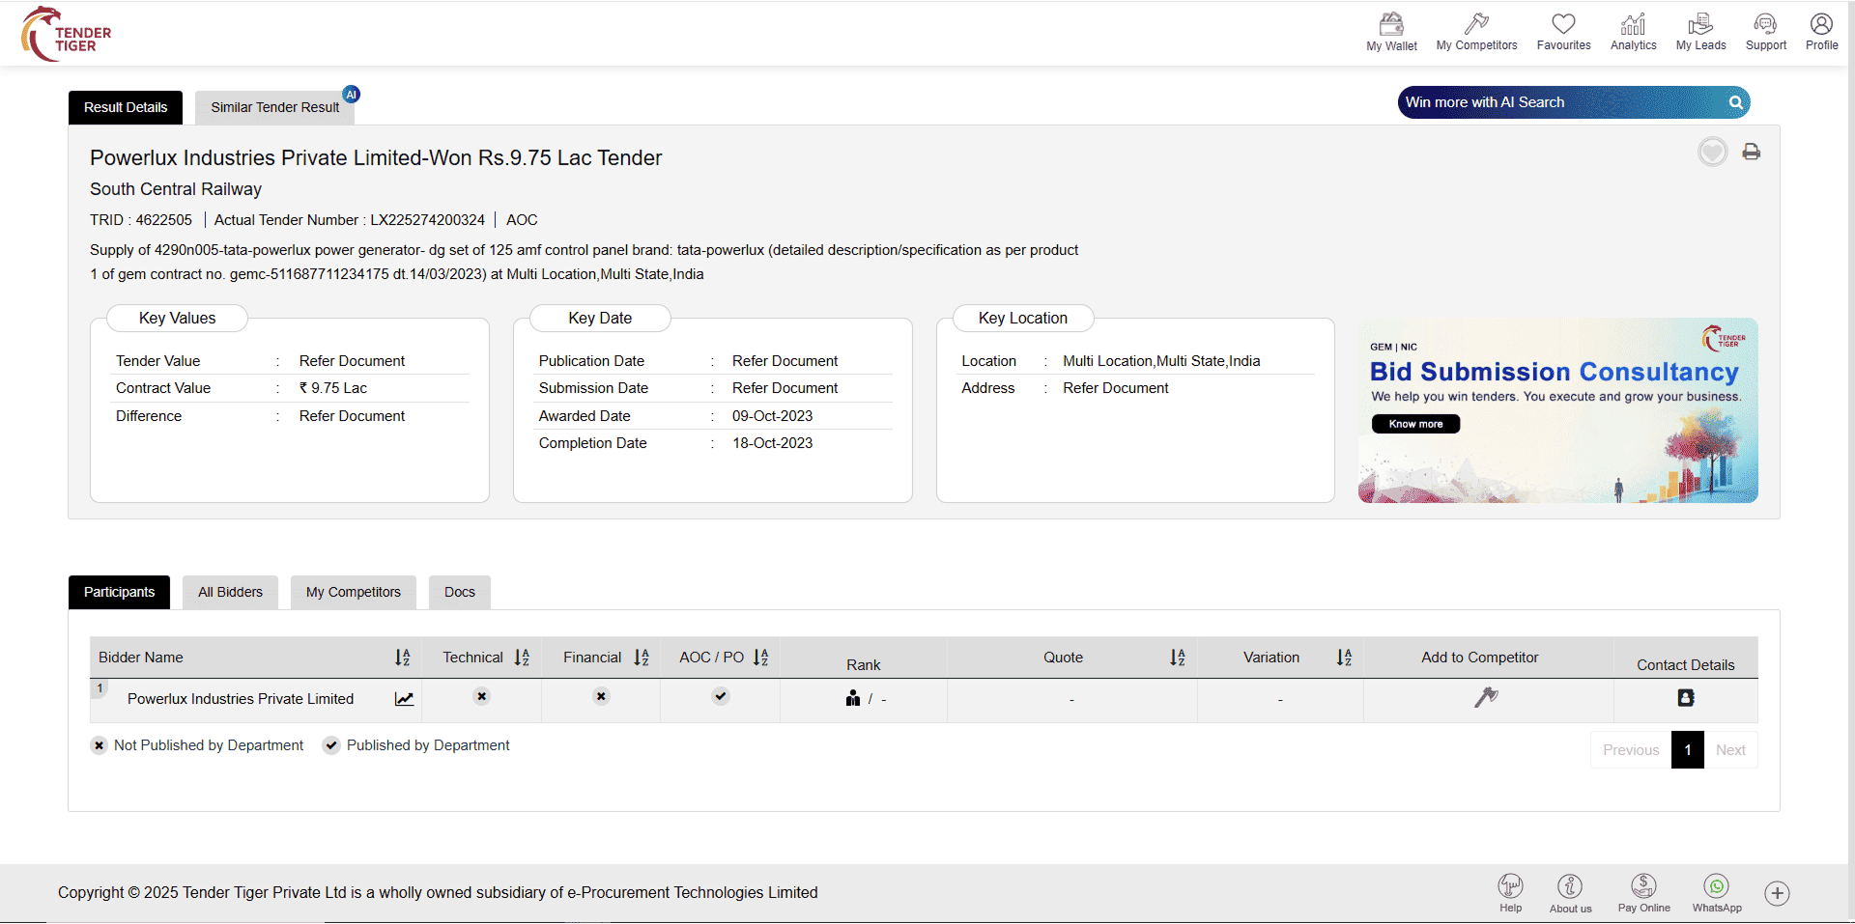Expand the footer plus button
1855x924 pixels.
coord(1777,893)
